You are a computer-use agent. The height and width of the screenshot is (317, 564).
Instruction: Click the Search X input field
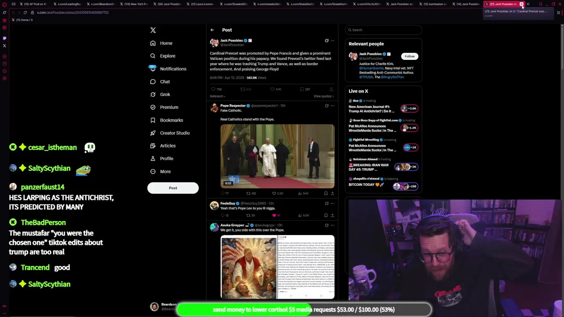tap(383, 30)
